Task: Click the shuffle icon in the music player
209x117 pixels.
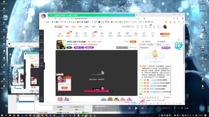Action: coord(178,108)
